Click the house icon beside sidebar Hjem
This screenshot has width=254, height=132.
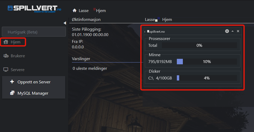tap(6, 42)
